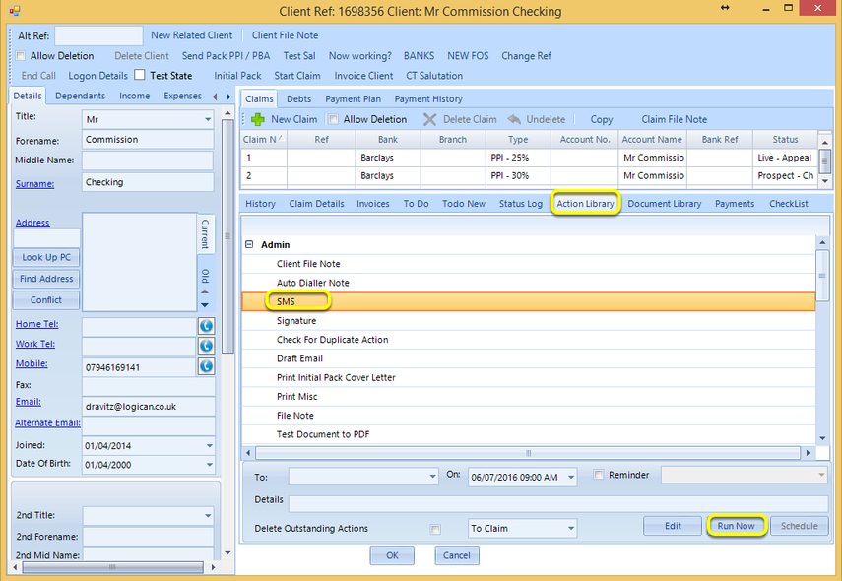
Task: Open the Title dropdown showing Mr
Action: [148, 119]
